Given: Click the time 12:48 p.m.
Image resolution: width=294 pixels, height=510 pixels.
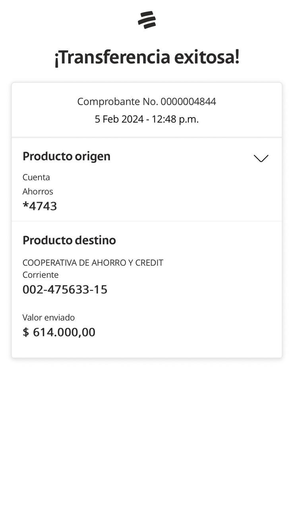Looking at the screenshot, I should click(x=175, y=119).
